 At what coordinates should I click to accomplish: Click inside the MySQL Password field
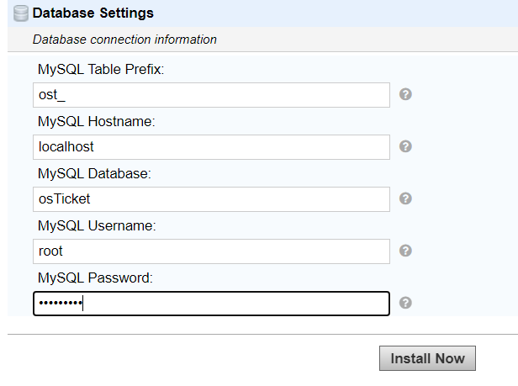point(211,304)
